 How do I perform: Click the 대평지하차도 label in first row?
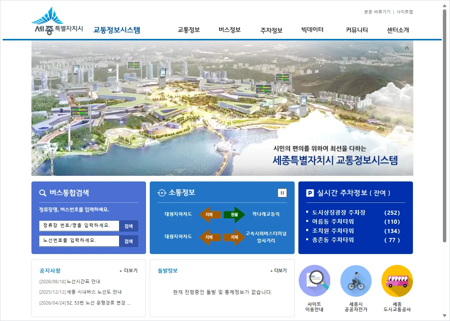178,214
